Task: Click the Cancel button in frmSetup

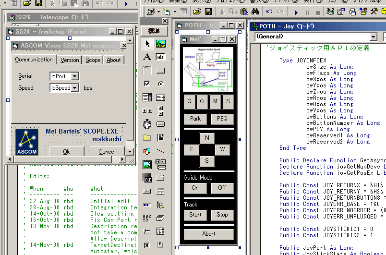Action: click(107, 151)
